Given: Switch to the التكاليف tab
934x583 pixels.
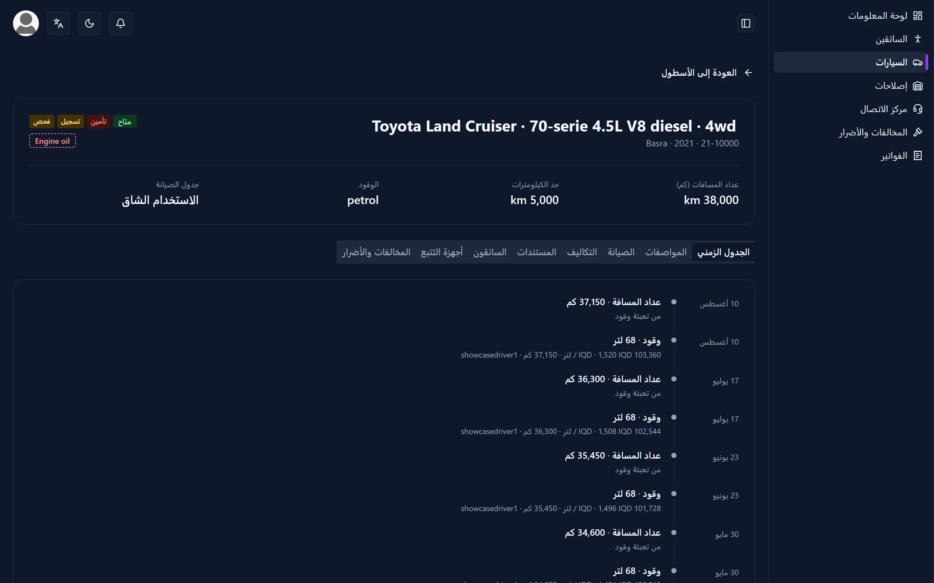Looking at the screenshot, I should point(581,252).
